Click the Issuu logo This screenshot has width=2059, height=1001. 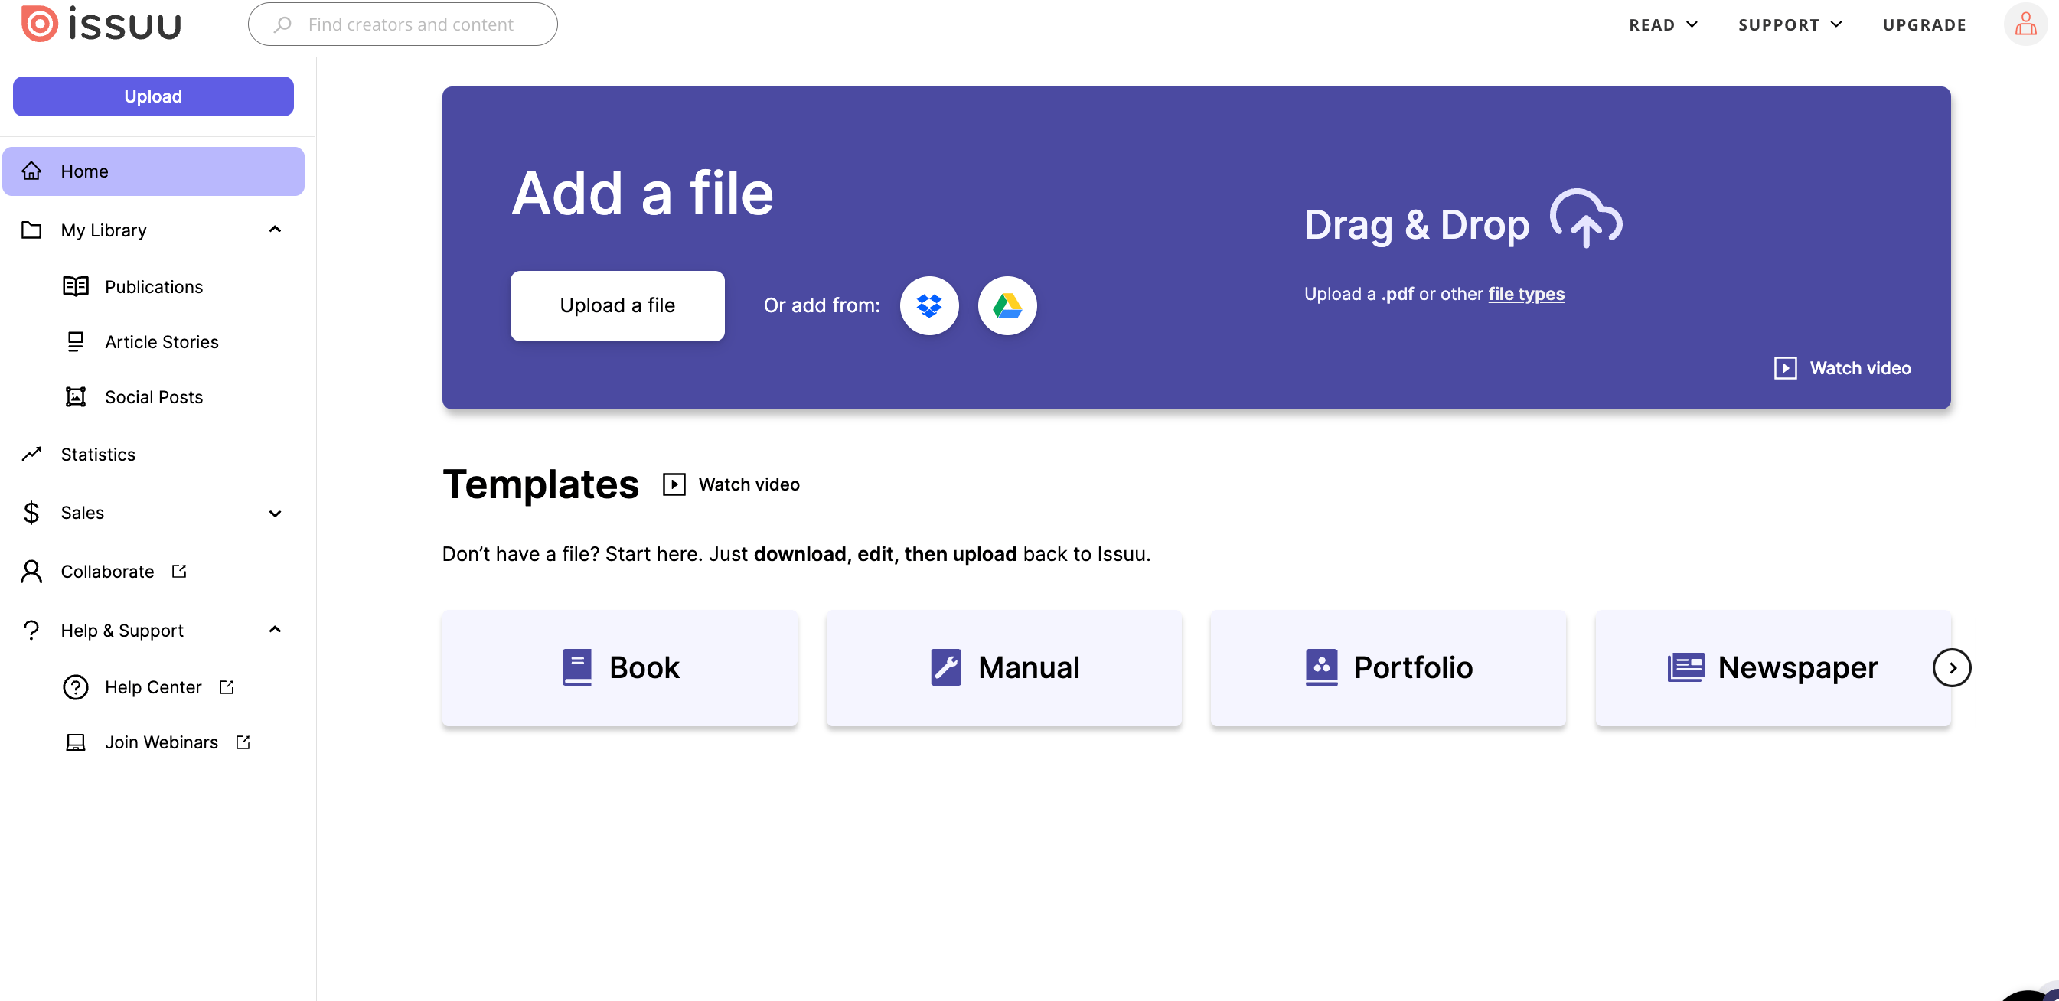101,23
